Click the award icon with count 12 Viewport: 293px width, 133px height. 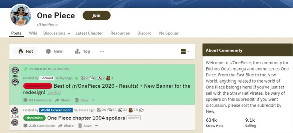click(x=110, y=110)
